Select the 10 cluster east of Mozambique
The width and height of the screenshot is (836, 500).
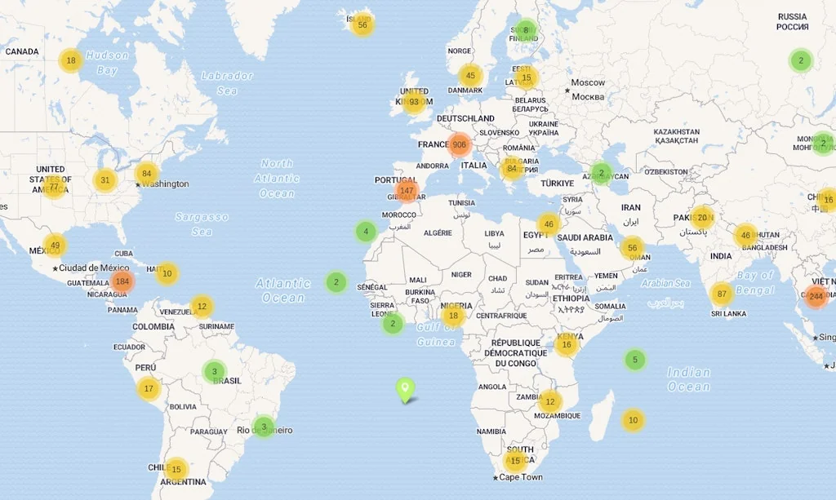(x=634, y=420)
